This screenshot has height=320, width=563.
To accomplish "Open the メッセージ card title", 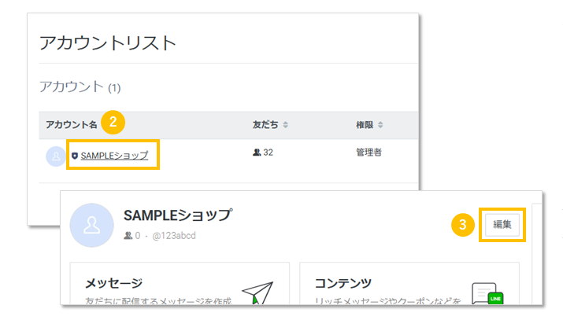I will coord(113,283).
